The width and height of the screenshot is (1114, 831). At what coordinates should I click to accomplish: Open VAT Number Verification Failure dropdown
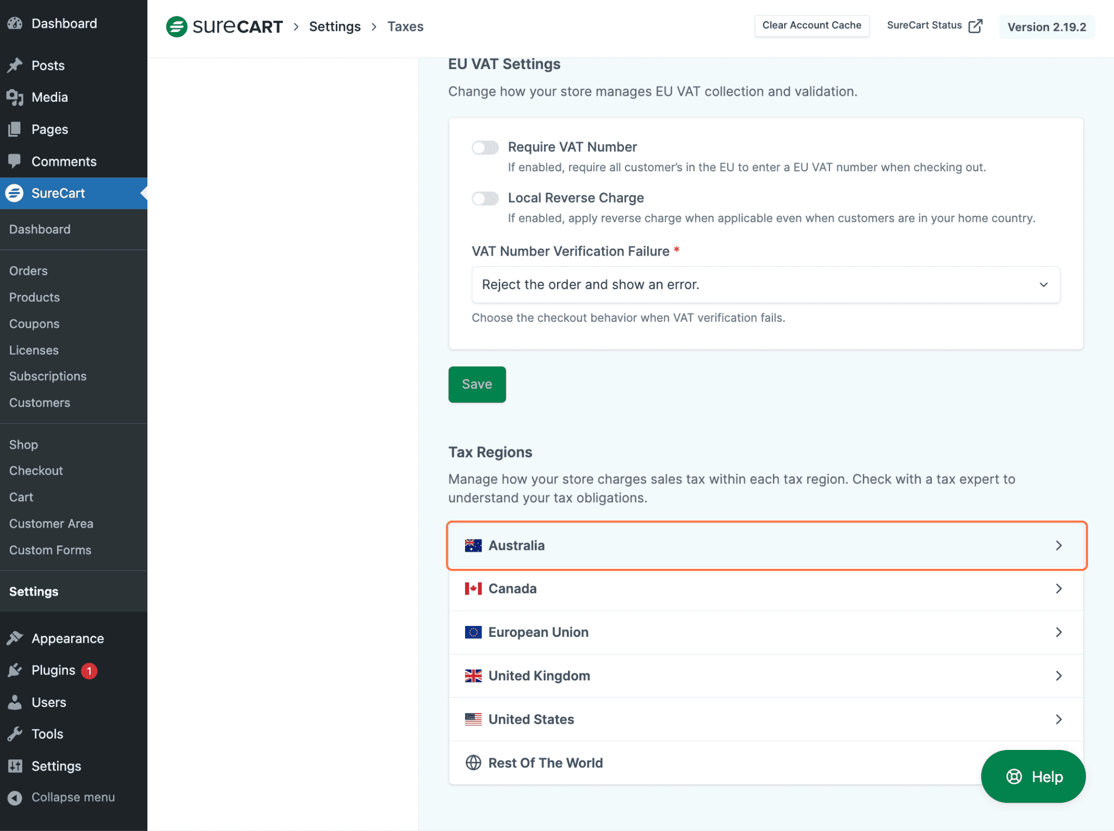(x=765, y=284)
